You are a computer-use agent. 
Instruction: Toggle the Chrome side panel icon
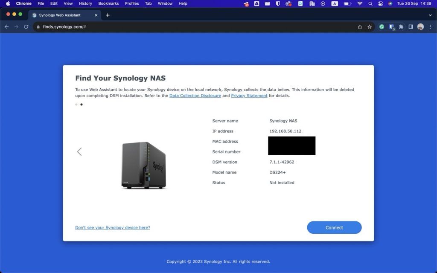click(x=411, y=27)
